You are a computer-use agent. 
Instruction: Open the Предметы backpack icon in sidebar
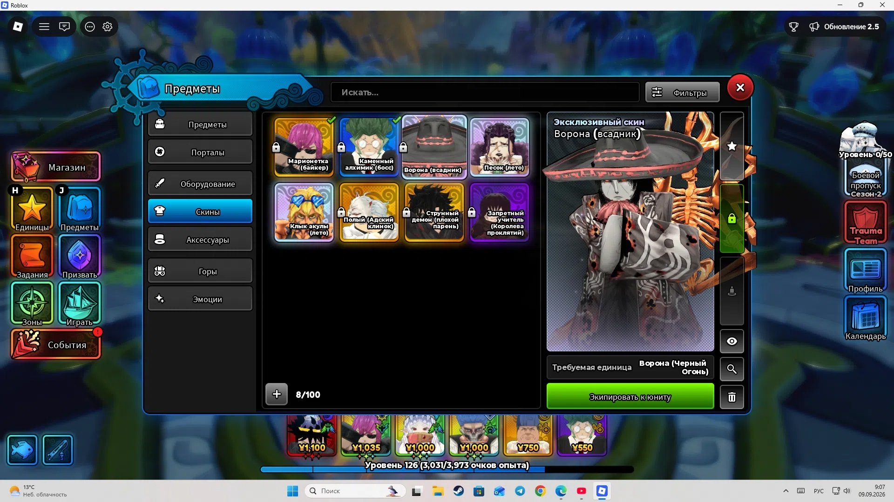click(80, 209)
